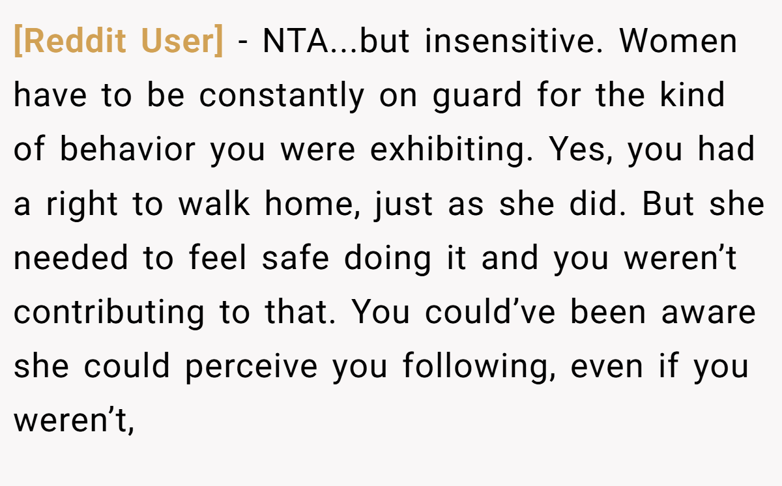782x486 pixels.
Task: Select the word "following," in seventh line
Action: point(480,367)
